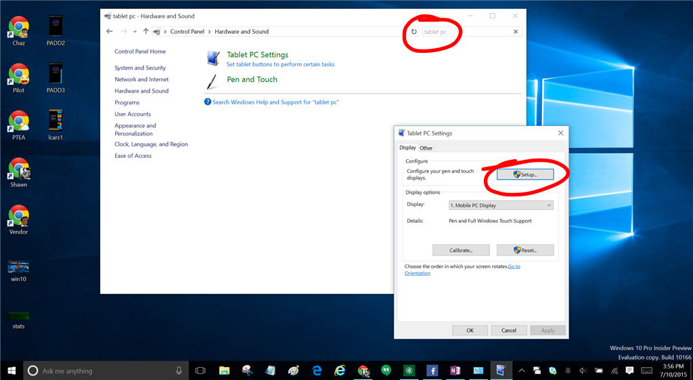Open Hardware and Sound in sidebar
The width and height of the screenshot is (693, 380).
pyautogui.click(x=141, y=91)
